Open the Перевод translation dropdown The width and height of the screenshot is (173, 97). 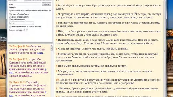(x=30, y=11)
